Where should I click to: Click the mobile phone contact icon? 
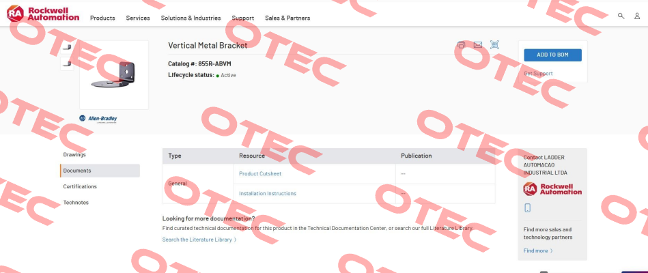point(527,207)
